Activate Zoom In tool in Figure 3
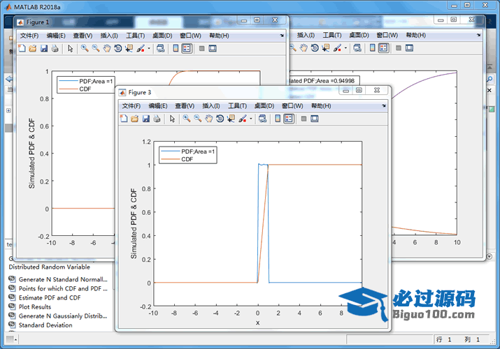The image size is (500, 349). [x=187, y=119]
